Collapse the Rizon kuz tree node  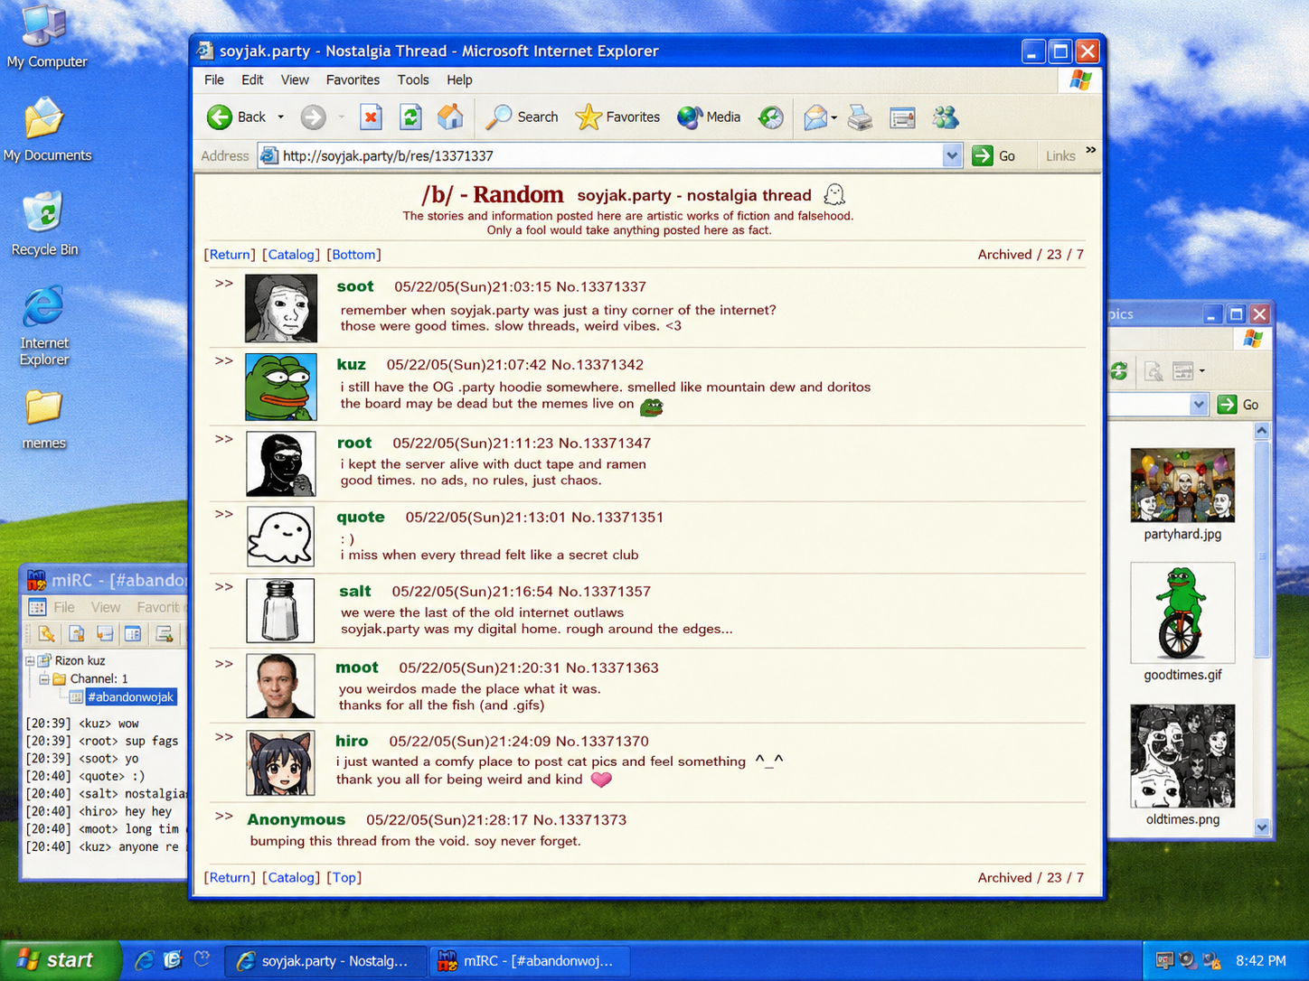click(30, 660)
